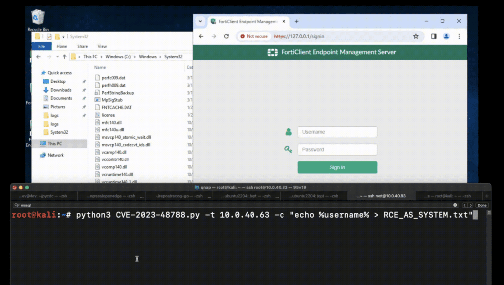504x285 pixels.
Task: Open a new Chrome tab
Action: 297,21
